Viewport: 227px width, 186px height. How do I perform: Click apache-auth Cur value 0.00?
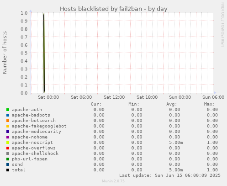99,110
